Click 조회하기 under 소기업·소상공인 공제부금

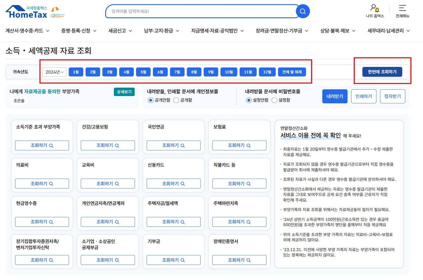[108, 260]
